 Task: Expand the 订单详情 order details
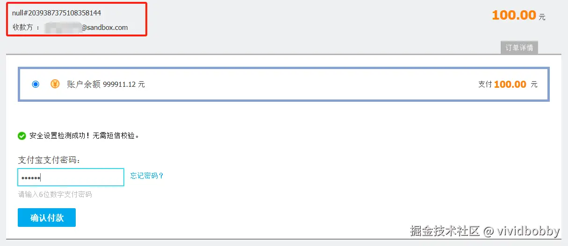pyautogui.click(x=519, y=48)
